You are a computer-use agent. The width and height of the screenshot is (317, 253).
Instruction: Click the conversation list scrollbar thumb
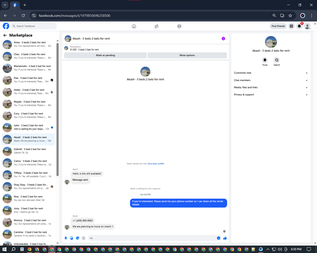(x=58, y=109)
